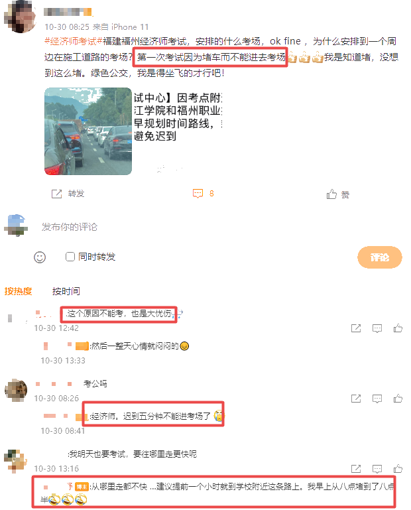The image size is (411, 510).
Task: Open the post's comment bubble icon showing 8
Action: tap(198, 194)
